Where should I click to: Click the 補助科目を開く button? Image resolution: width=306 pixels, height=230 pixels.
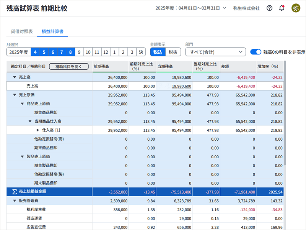click(x=68, y=66)
